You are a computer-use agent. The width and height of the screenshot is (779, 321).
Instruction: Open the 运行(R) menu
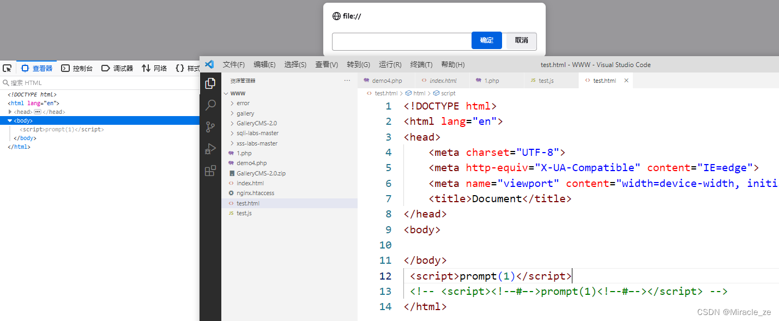(390, 64)
